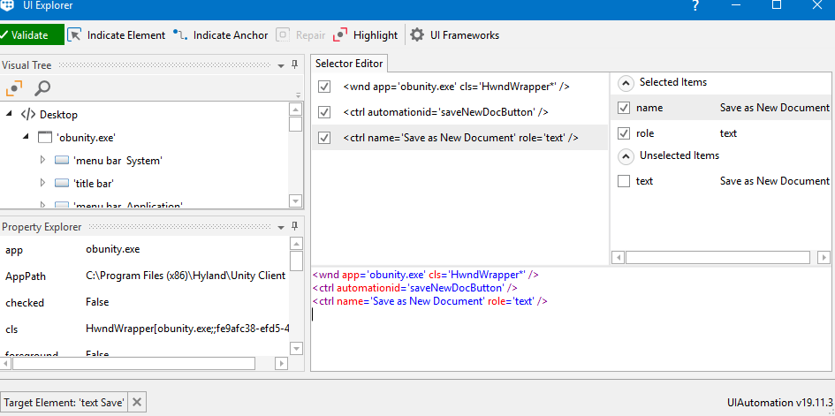Viewport: 835px width, 416px height.
Task: Click the checked property value False
Action: 97,302
